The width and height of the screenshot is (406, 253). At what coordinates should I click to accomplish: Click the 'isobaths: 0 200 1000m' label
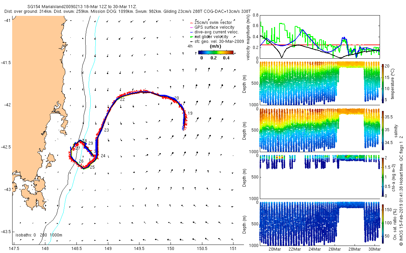pyautogui.click(x=39, y=235)
